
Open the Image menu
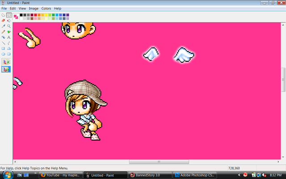(x=34, y=9)
